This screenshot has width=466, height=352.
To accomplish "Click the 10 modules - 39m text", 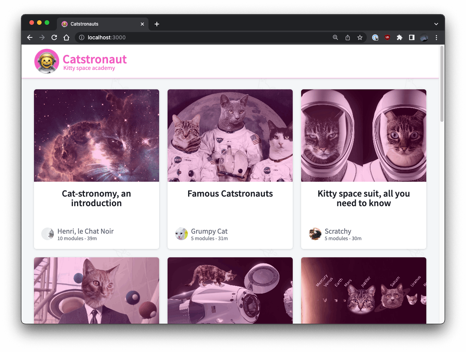I will (x=77, y=239).
